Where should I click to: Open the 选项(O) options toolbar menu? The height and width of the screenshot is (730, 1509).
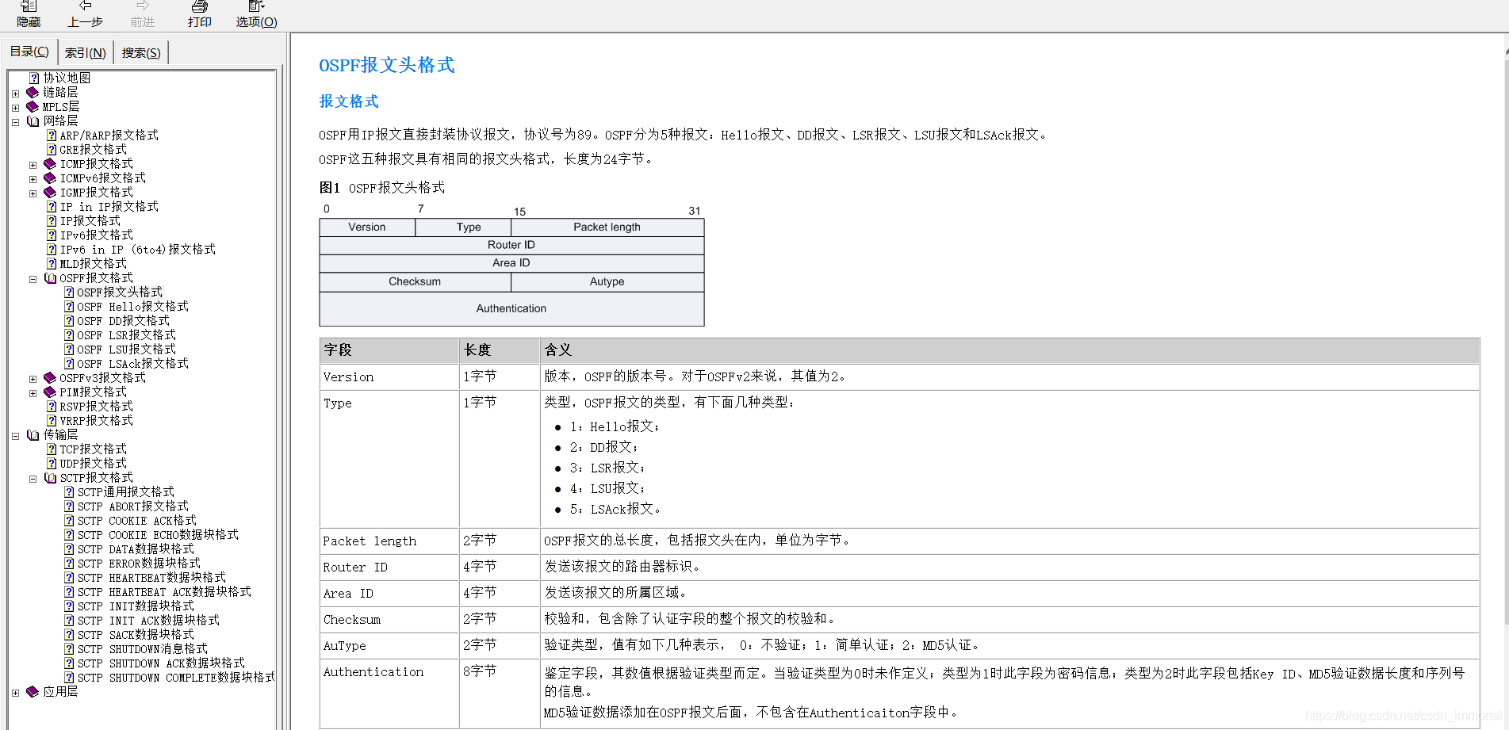(x=256, y=13)
